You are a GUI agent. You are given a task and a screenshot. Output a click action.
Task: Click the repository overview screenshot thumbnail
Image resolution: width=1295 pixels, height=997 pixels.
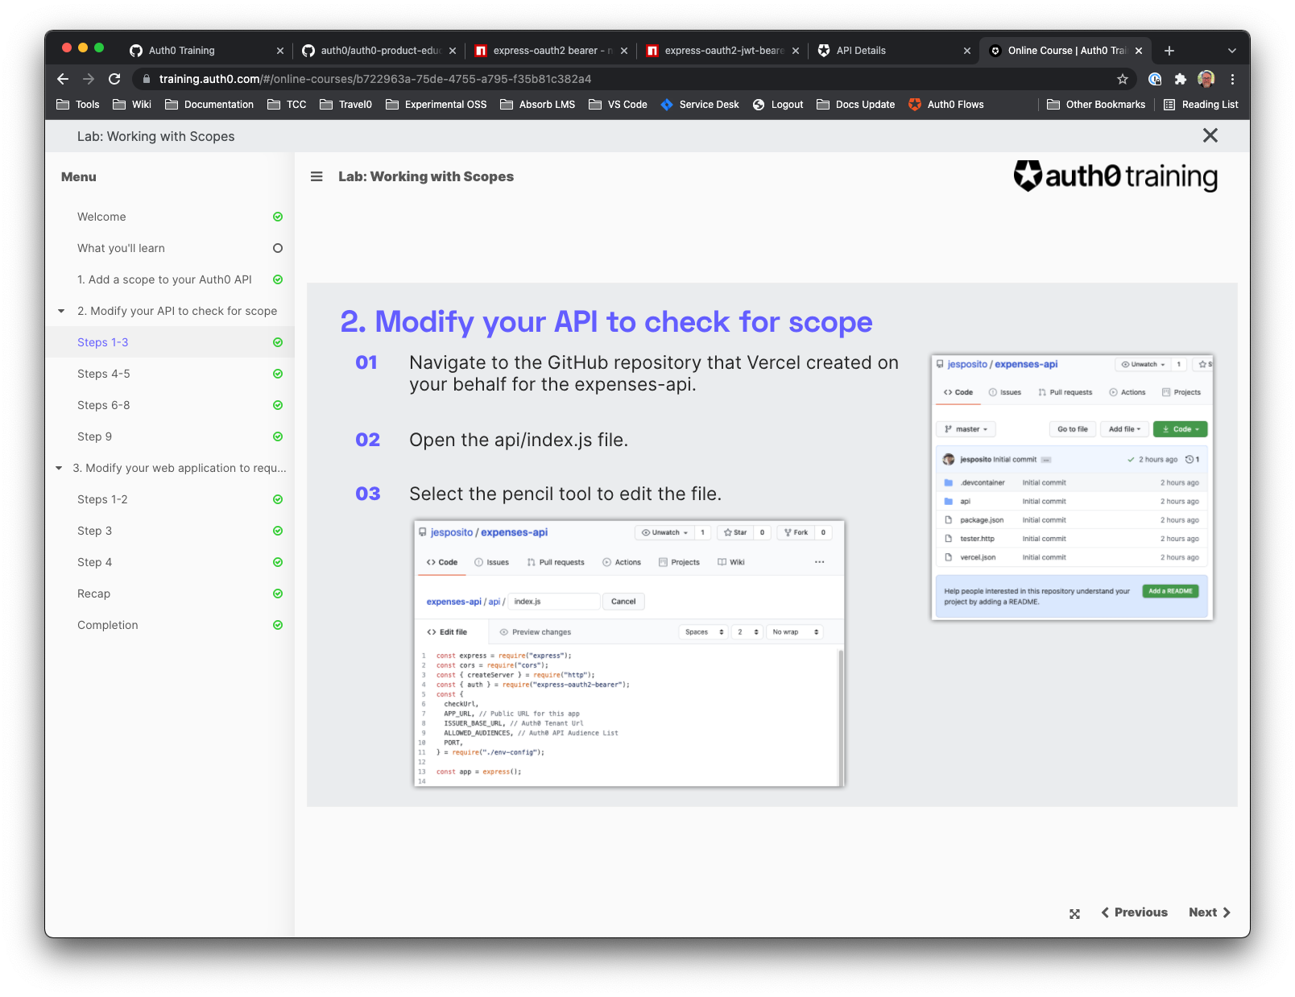pyautogui.click(x=1072, y=487)
